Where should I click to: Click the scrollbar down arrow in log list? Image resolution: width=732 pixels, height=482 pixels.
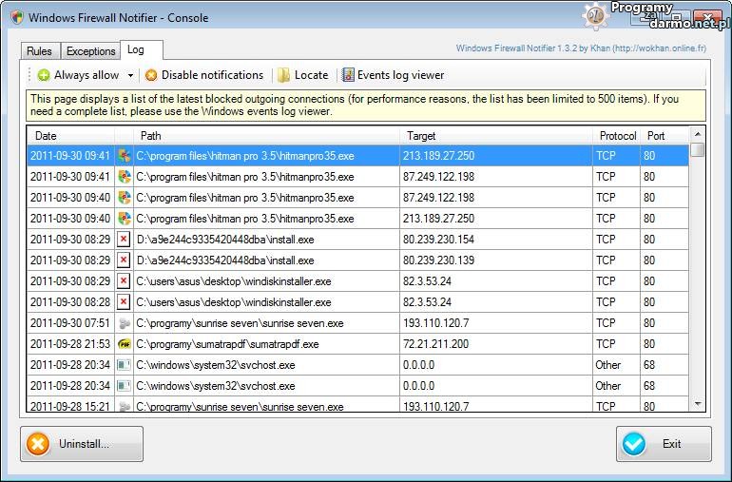(x=698, y=405)
